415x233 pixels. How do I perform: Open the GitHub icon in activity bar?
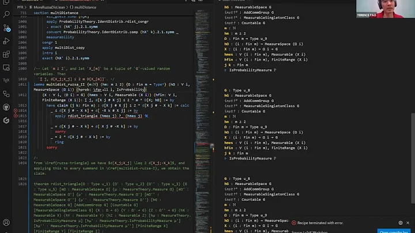pyautogui.click(x=6, y=107)
